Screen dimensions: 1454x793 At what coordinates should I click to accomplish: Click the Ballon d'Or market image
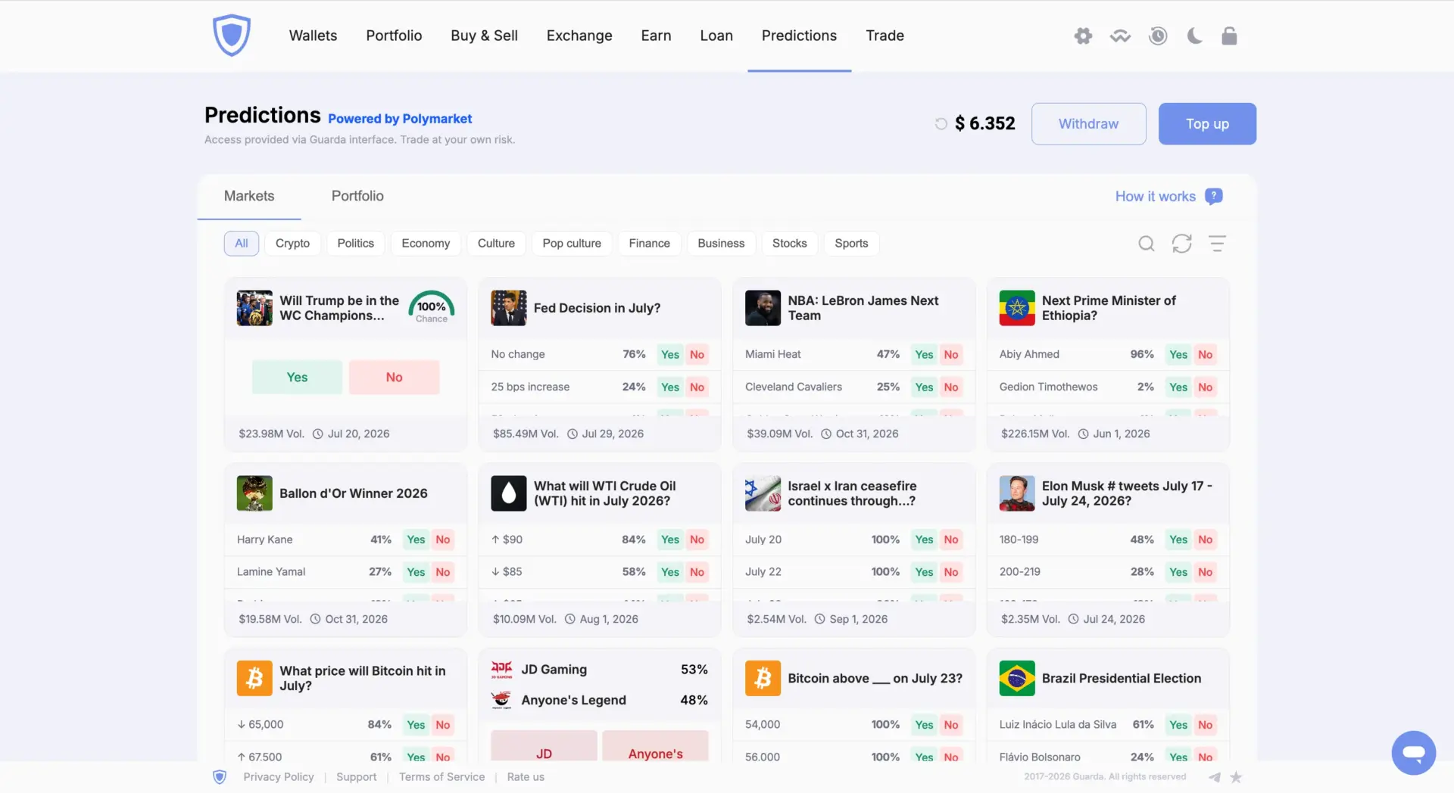point(254,493)
